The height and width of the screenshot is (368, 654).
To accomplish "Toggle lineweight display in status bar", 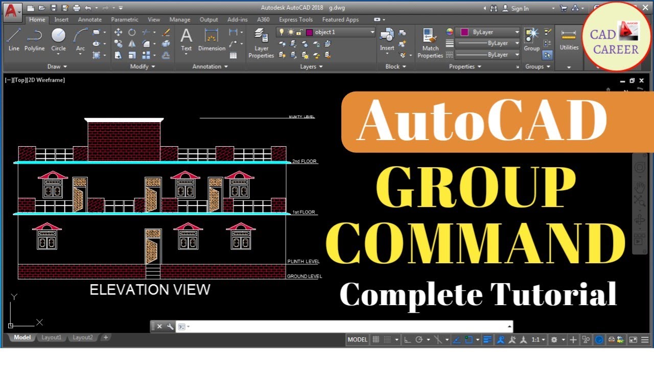I will coord(487,340).
